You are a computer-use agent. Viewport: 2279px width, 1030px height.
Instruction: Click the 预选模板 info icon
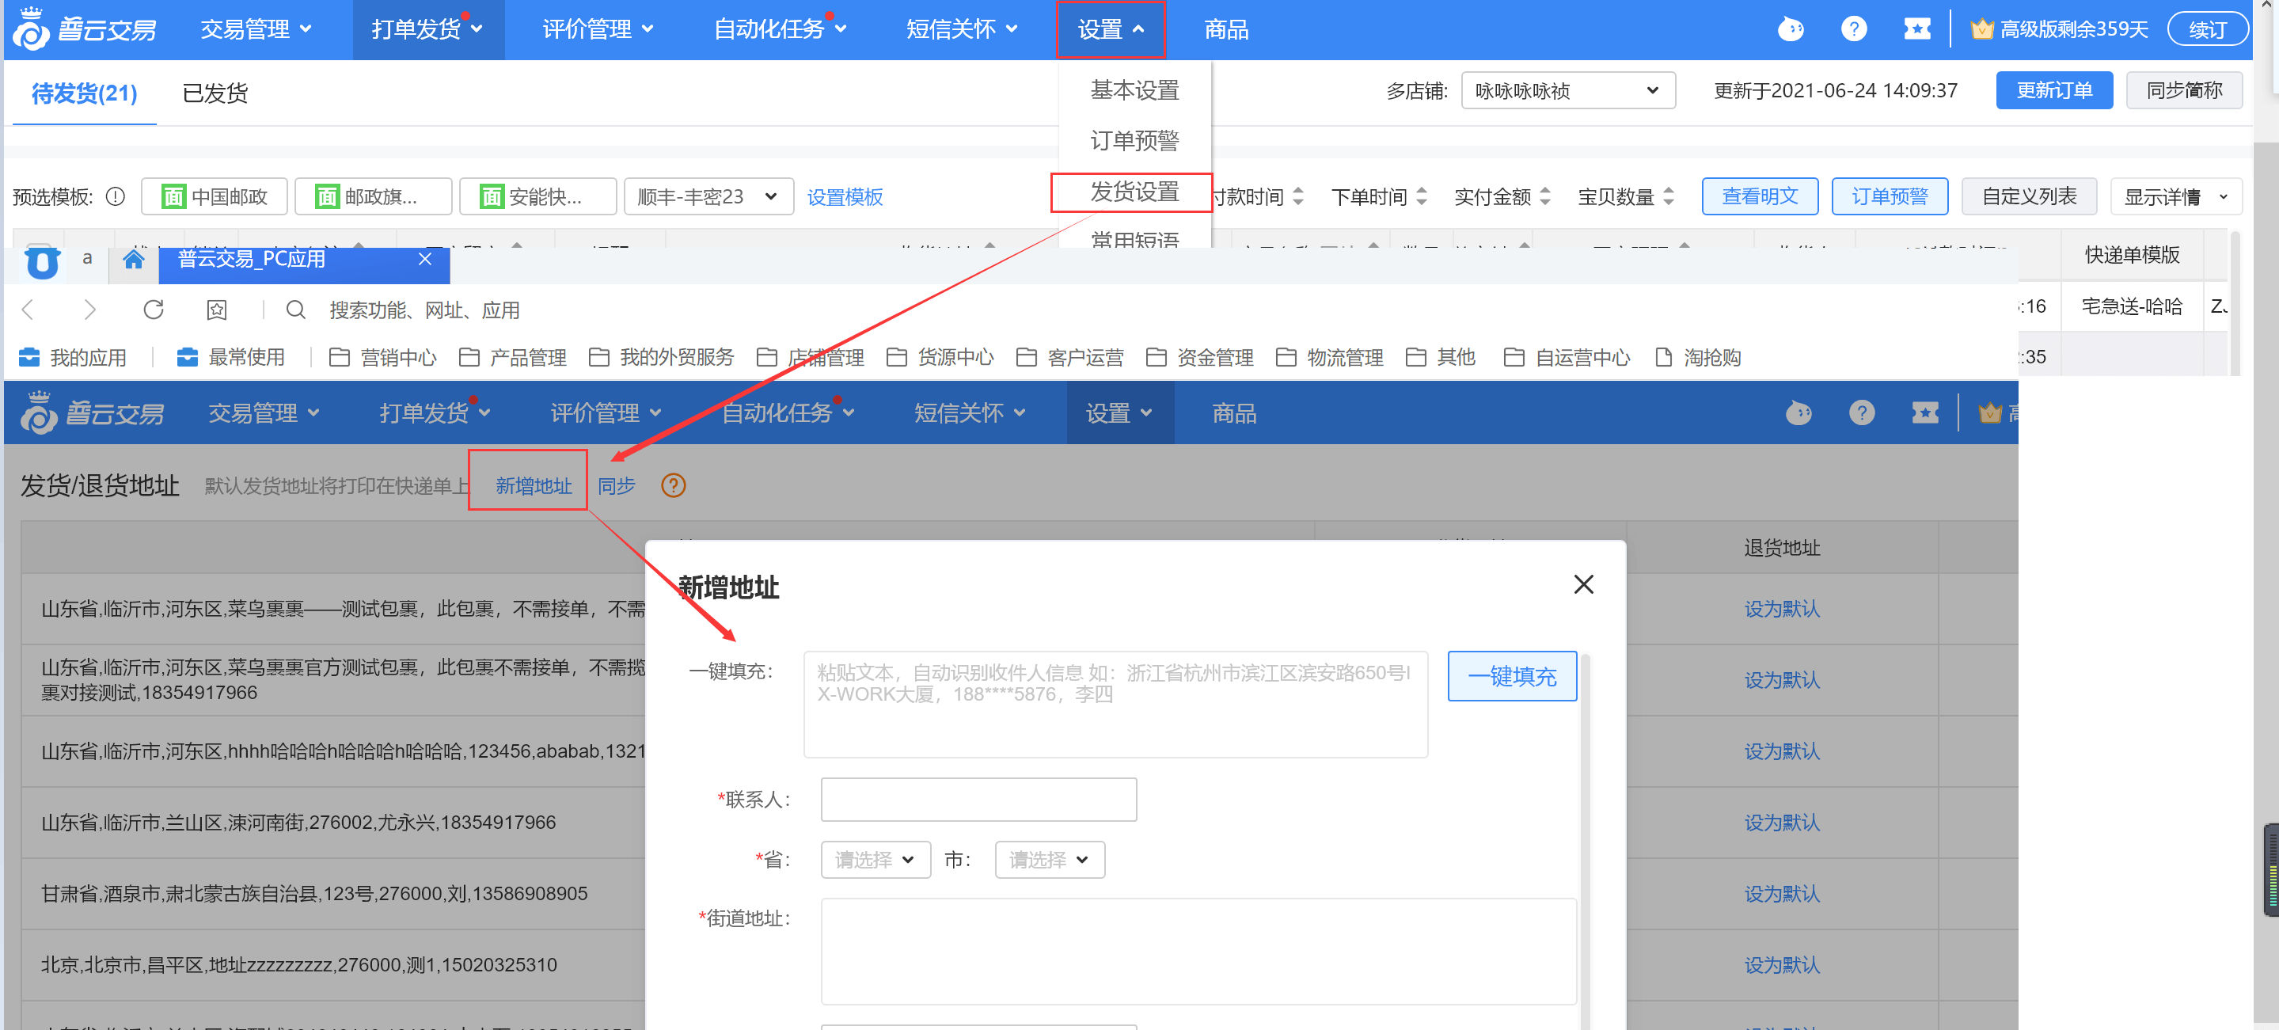116,196
